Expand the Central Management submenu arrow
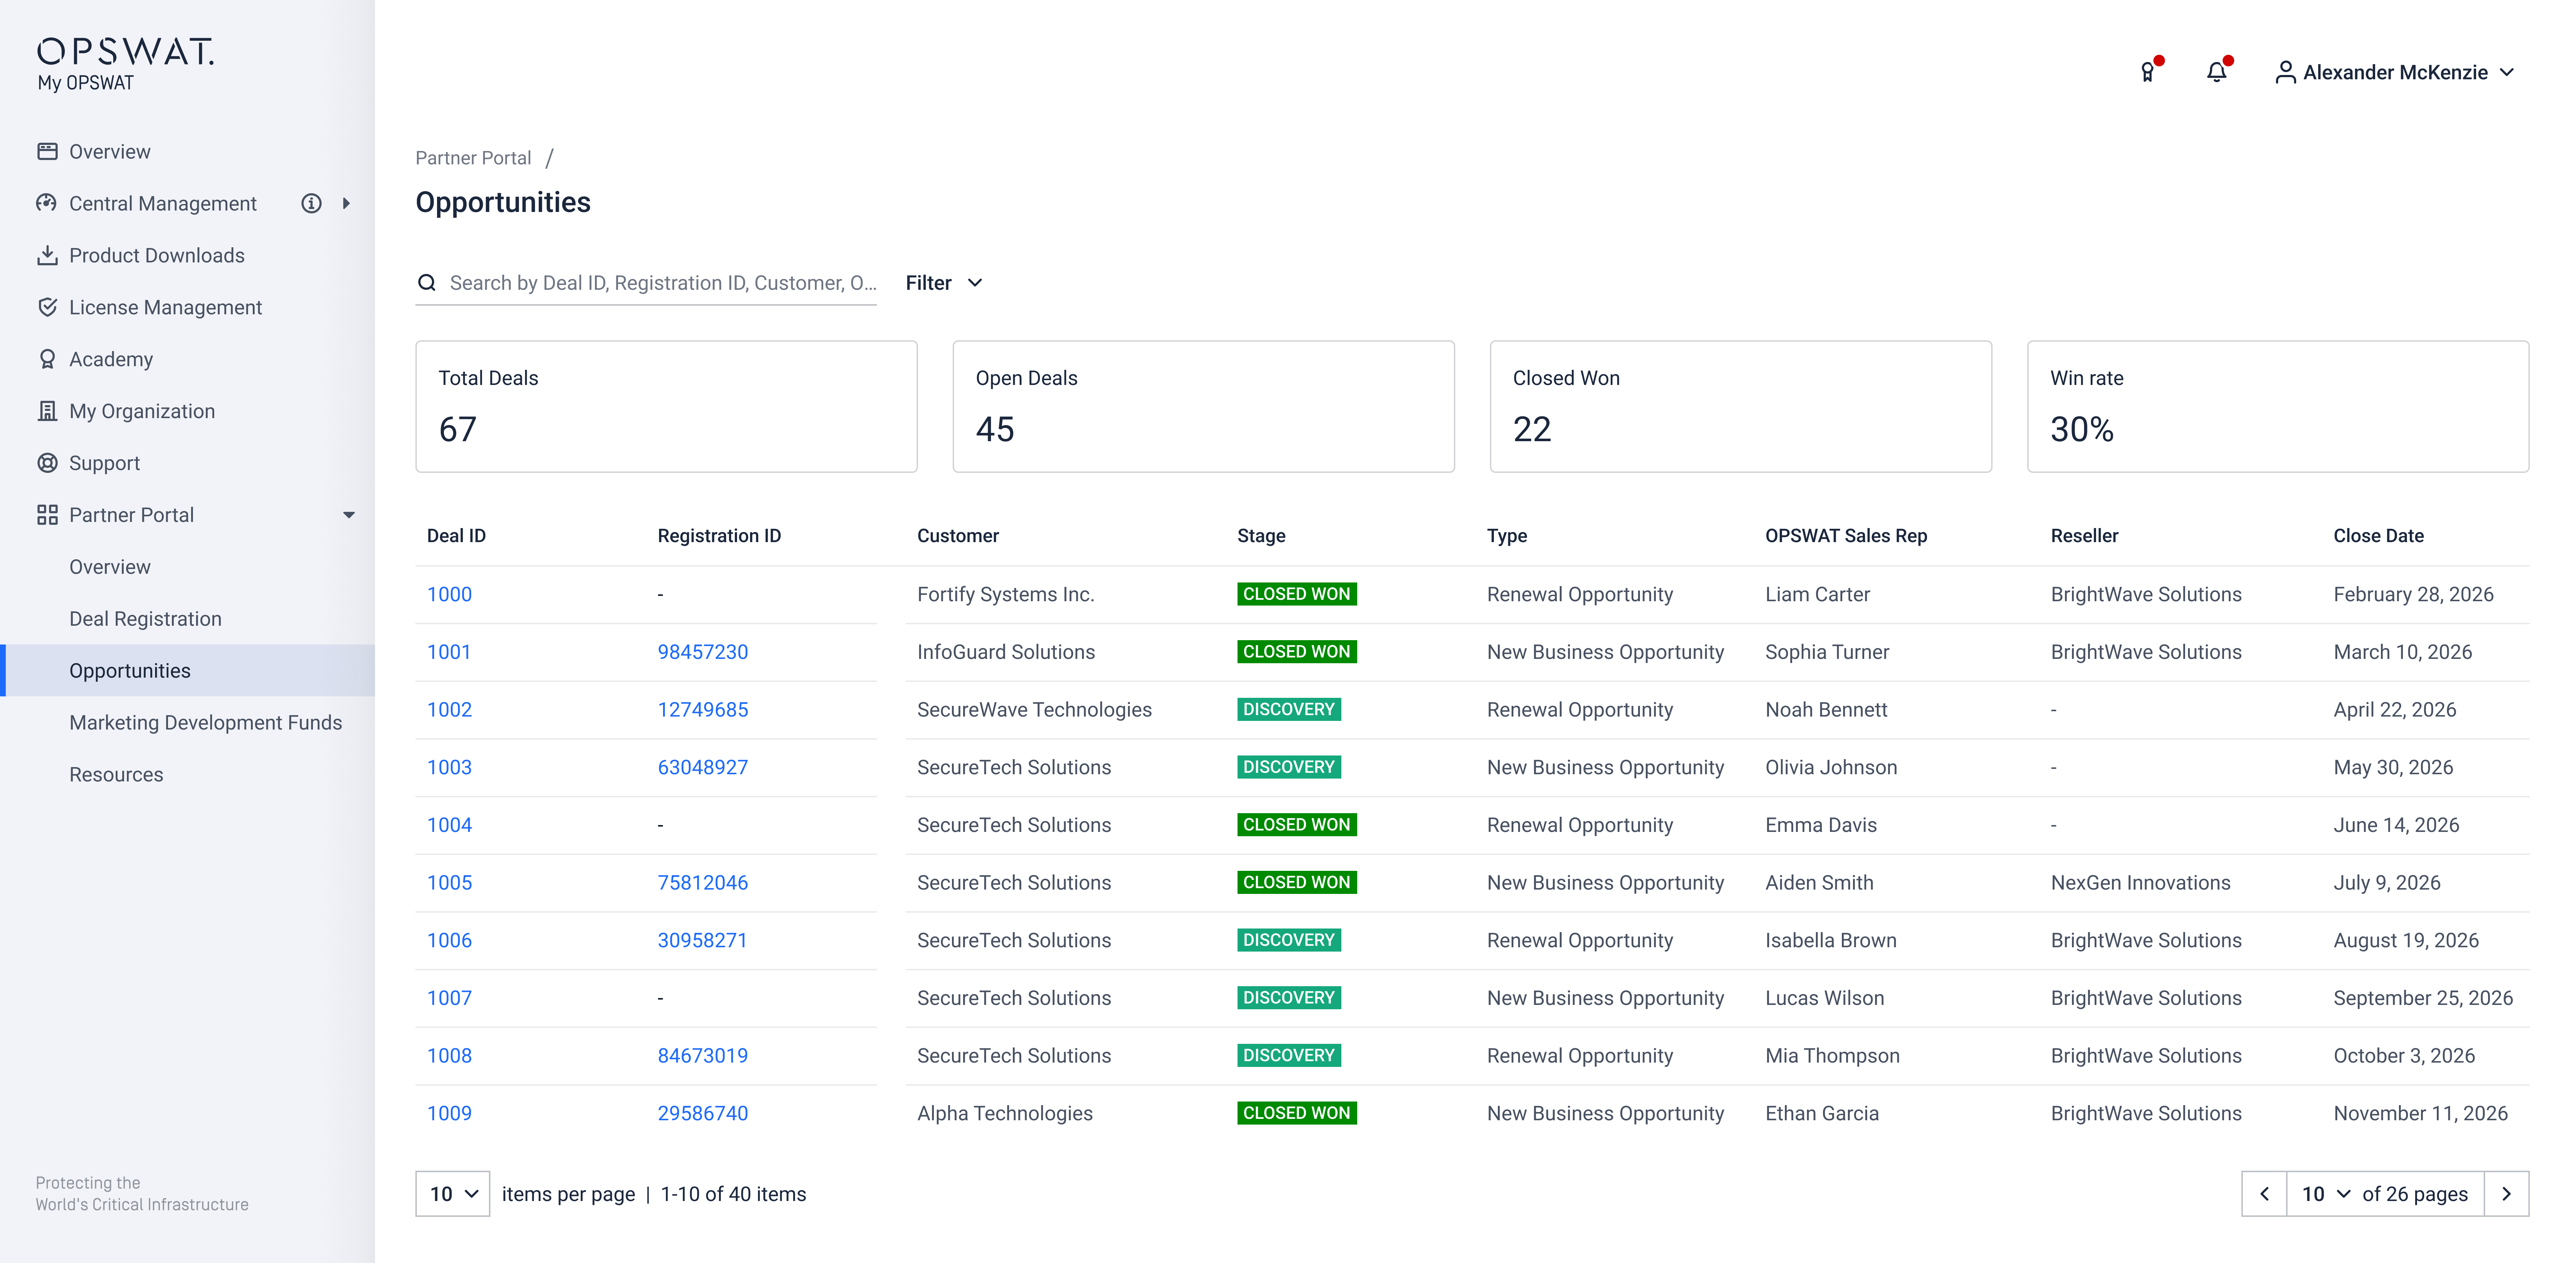This screenshot has width=2576, height=1263. (346, 203)
